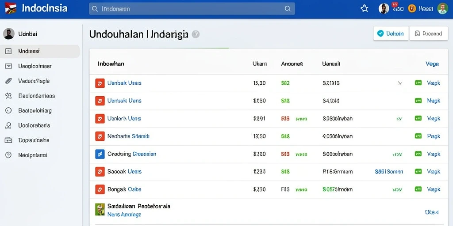453x226 pixels.
Task: Click the green badge in Nedharits Srlendi row
Action: (418, 136)
